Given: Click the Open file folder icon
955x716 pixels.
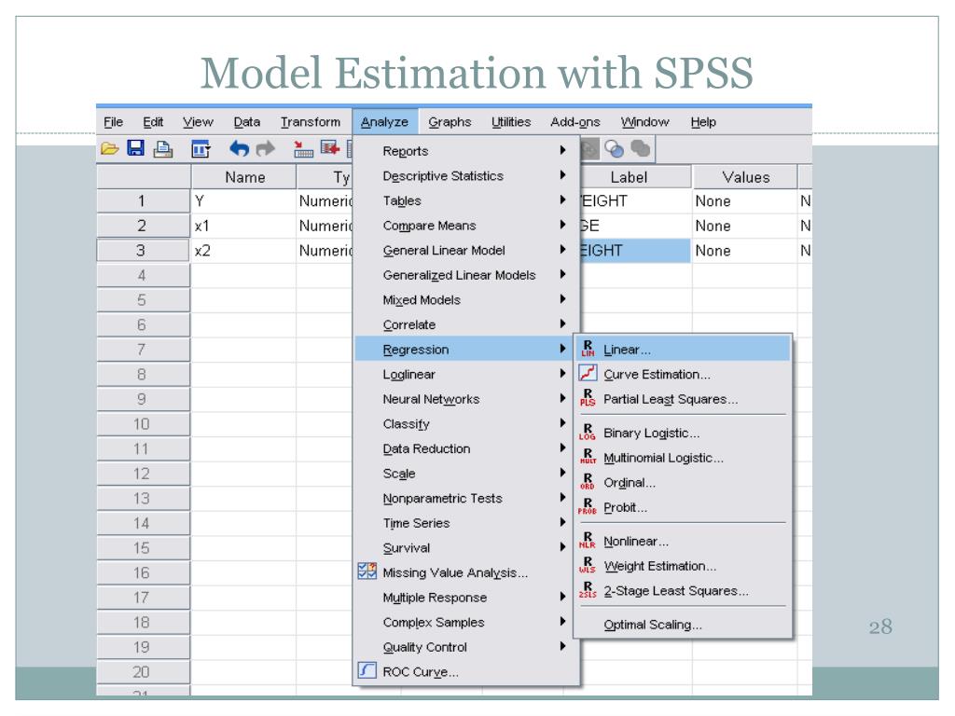Looking at the screenshot, I should (x=110, y=148).
